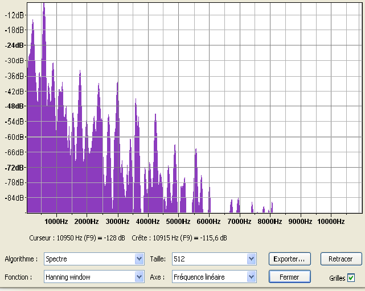Viewport: 365px width, 291px height.
Task: Click the Crête 10915 Hz readout
Action: coord(179,238)
